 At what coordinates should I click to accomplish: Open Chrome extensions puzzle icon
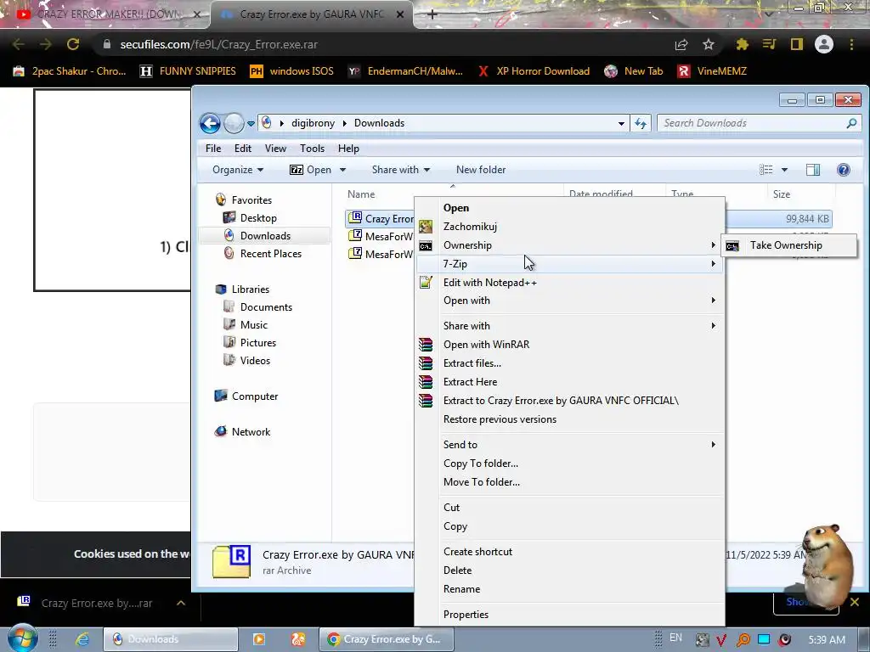point(742,44)
